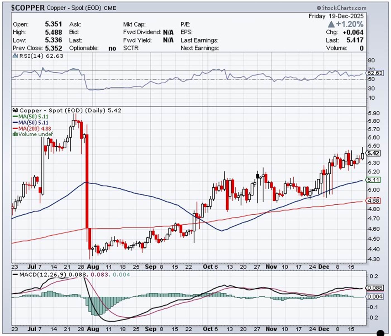
Task: Click the RSI(14) indicator icon
Action: pos(15,56)
